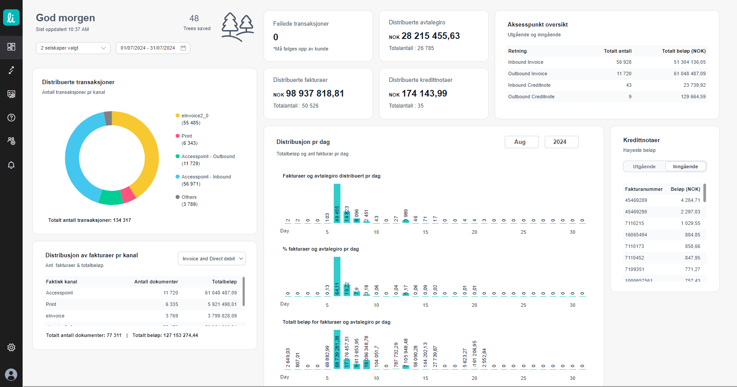Open the 'Invoice and Direct debit' dropdown
Screen dimensions: 737x387
(x=212, y=259)
